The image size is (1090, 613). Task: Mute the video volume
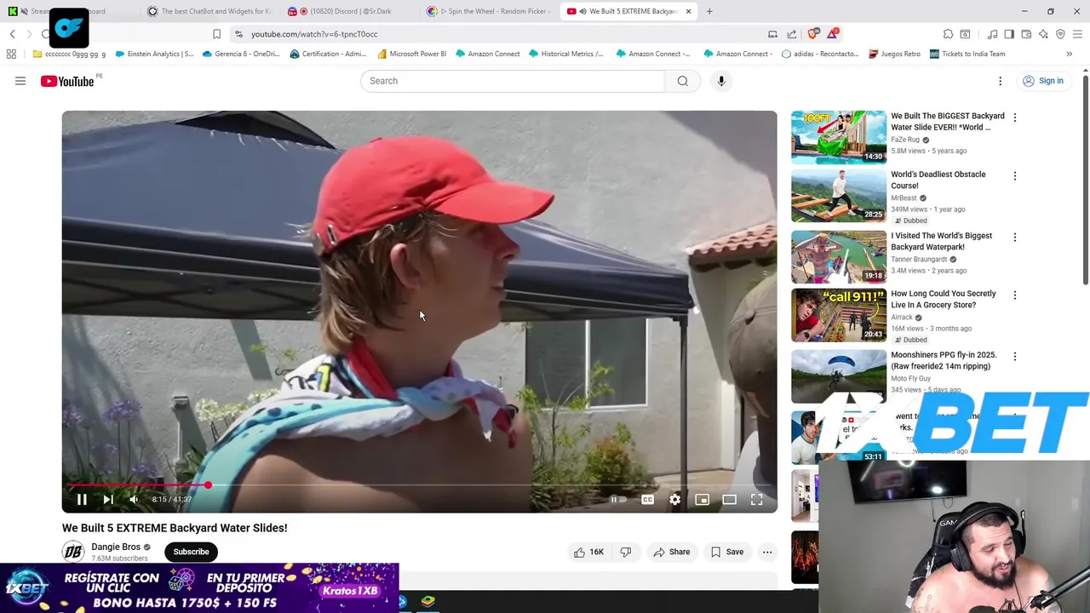[134, 500]
